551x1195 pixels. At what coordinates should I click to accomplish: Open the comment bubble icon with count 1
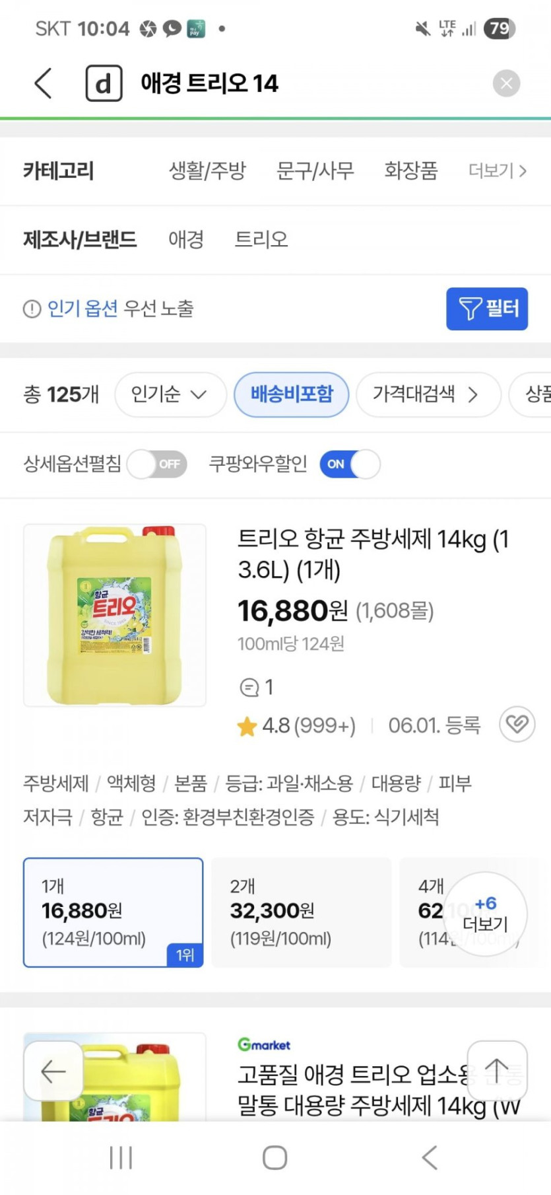[x=249, y=688]
